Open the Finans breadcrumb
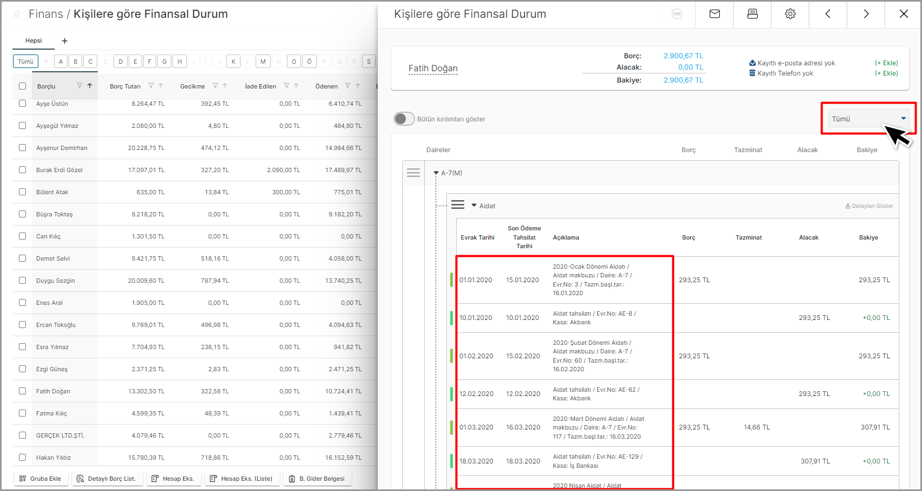Image resolution: width=922 pixels, height=491 pixels. pos(45,14)
